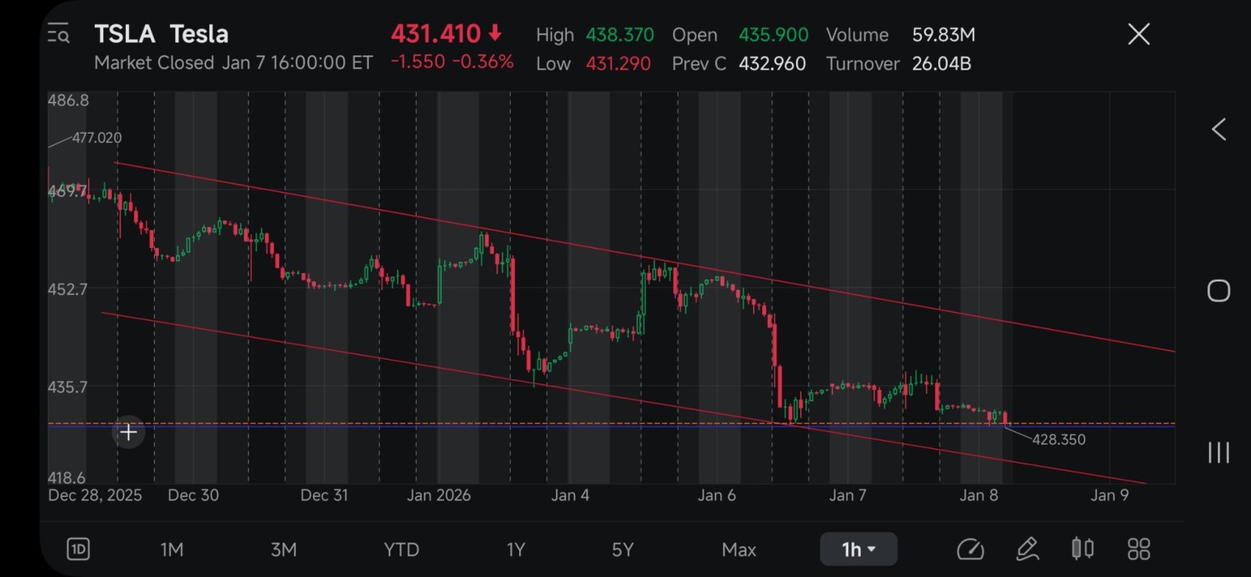The height and width of the screenshot is (577, 1251).
Task: Click the Jan 8 date axis label
Action: (x=979, y=495)
